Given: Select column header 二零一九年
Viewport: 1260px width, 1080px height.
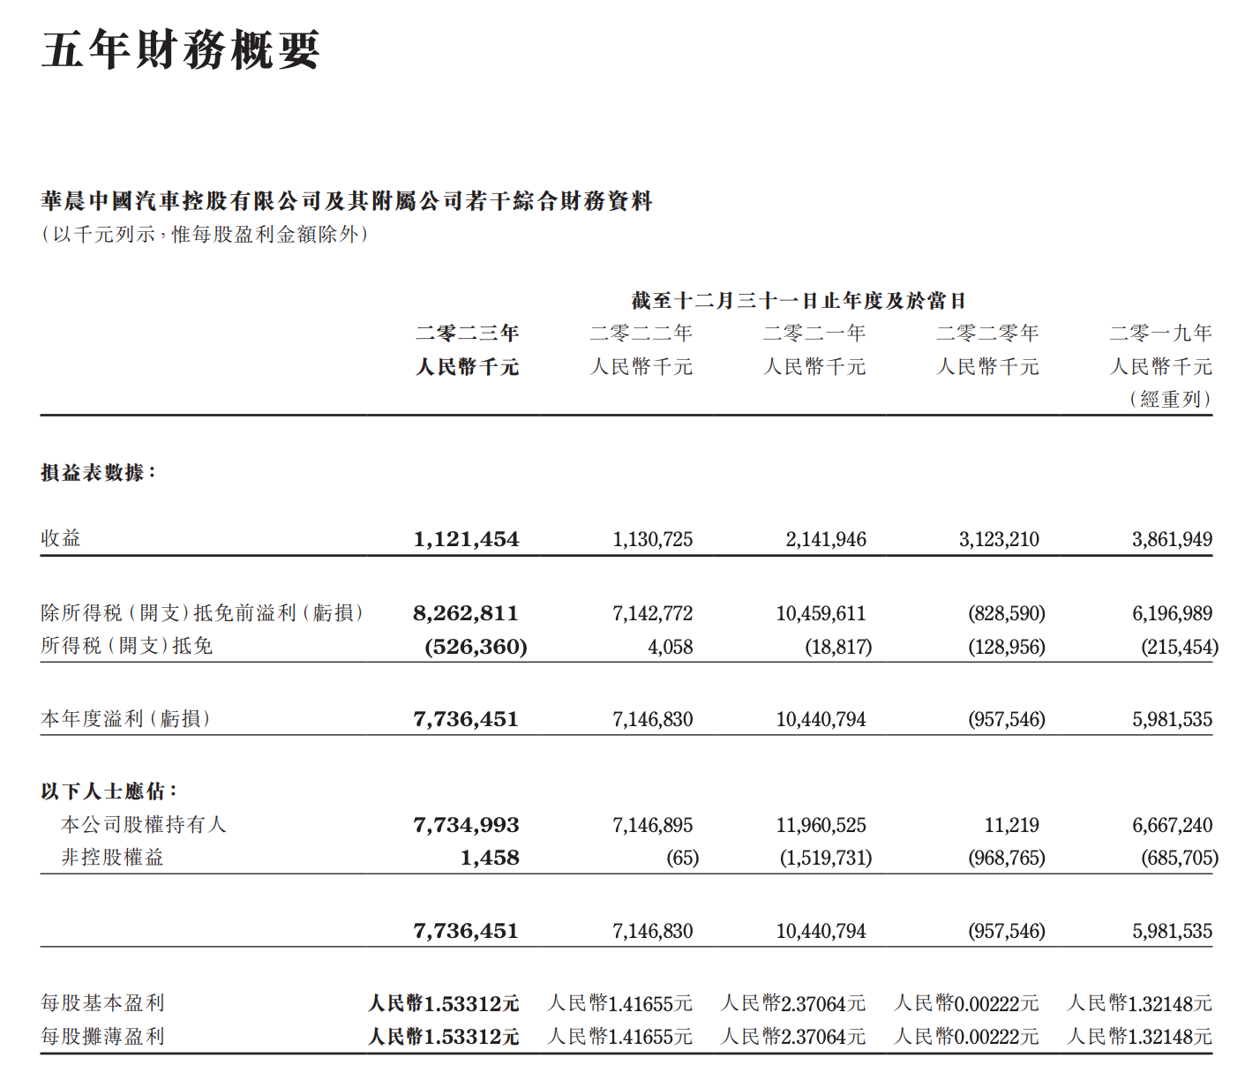Looking at the screenshot, I should click(1161, 334).
